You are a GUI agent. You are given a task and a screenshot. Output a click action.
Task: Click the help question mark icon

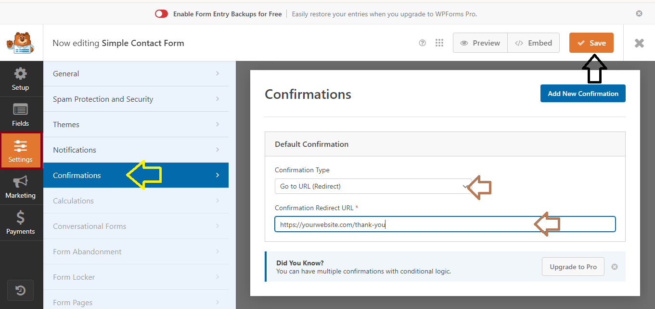[x=423, y=43]
